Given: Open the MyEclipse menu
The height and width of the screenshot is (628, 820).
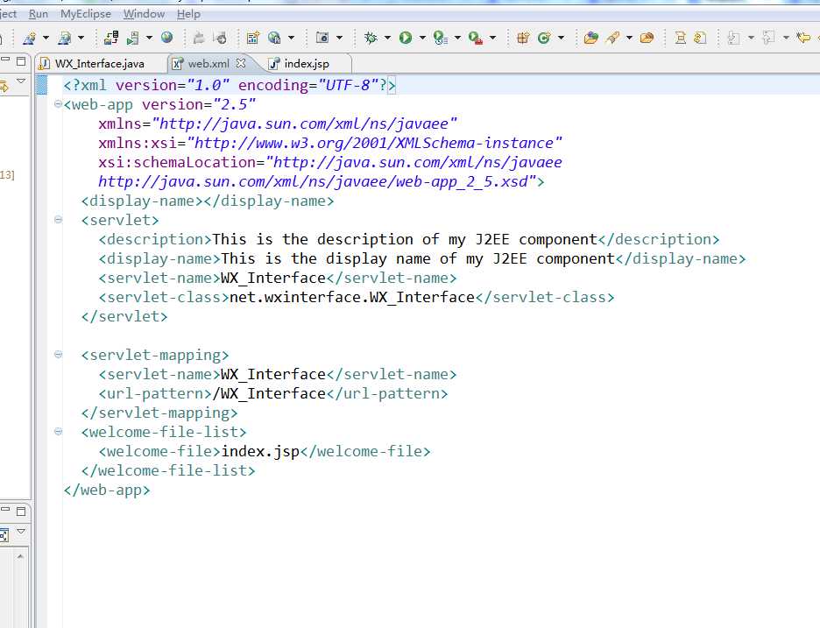Looking at the screenshot, I should (x=85, y=14).
